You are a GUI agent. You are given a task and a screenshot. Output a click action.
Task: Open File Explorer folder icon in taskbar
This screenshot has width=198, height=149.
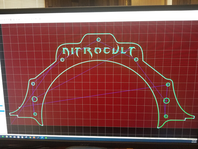coord(11,137)
